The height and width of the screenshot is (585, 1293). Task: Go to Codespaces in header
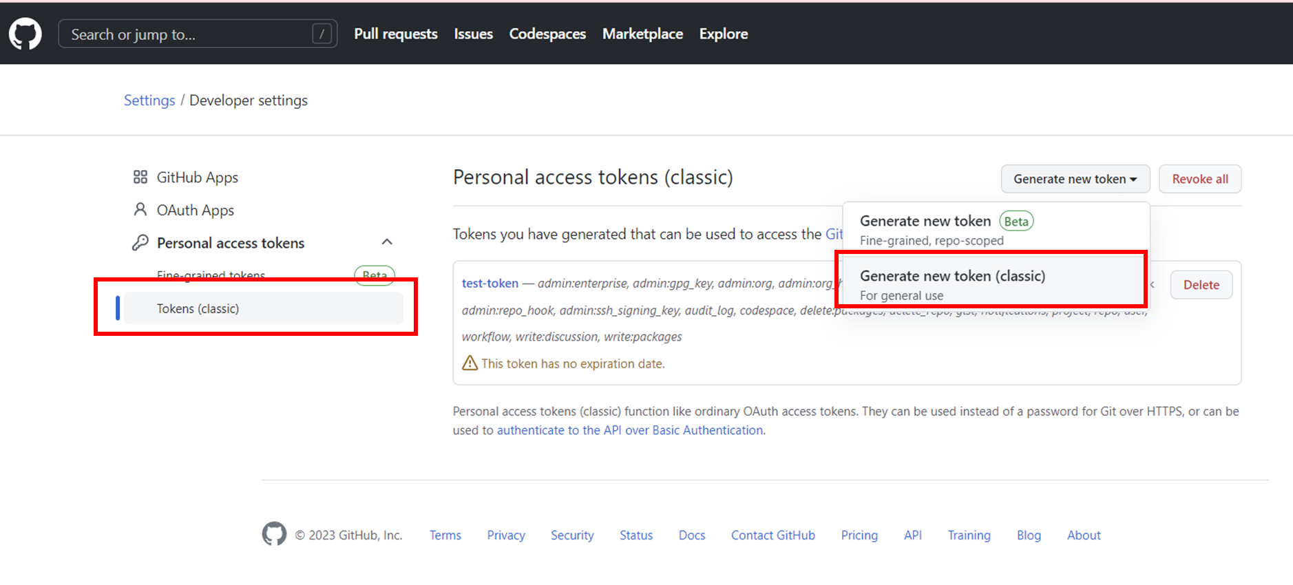point(547,34)
